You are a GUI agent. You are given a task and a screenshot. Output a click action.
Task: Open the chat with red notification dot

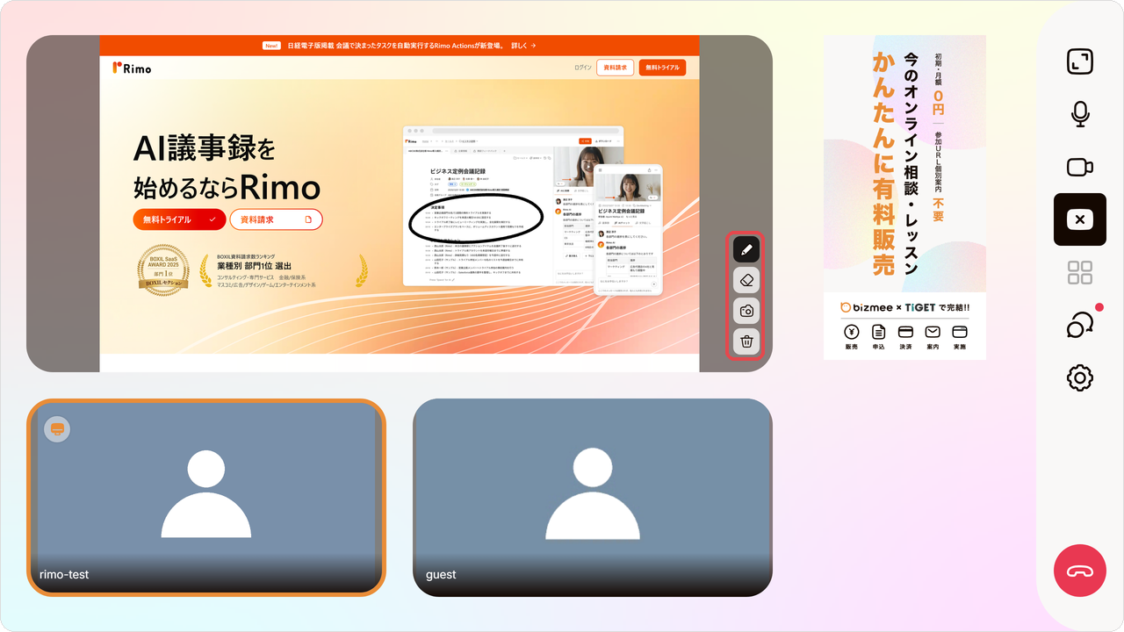click(x=1080, y=325)
